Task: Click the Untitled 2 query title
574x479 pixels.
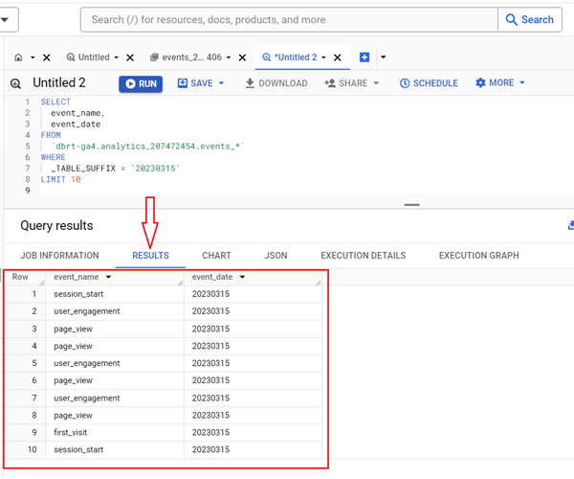Action: coord(59,82)
